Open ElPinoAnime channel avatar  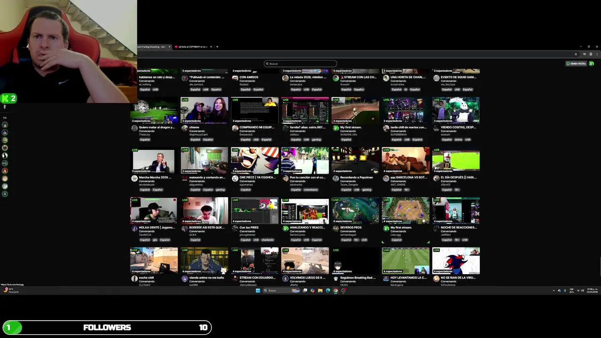click(x=436, y=279)
